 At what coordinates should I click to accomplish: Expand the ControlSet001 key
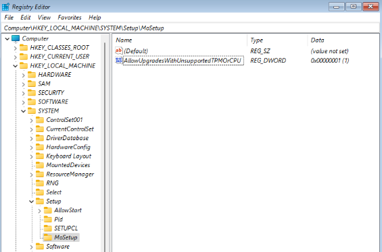(x=31, y=121)
